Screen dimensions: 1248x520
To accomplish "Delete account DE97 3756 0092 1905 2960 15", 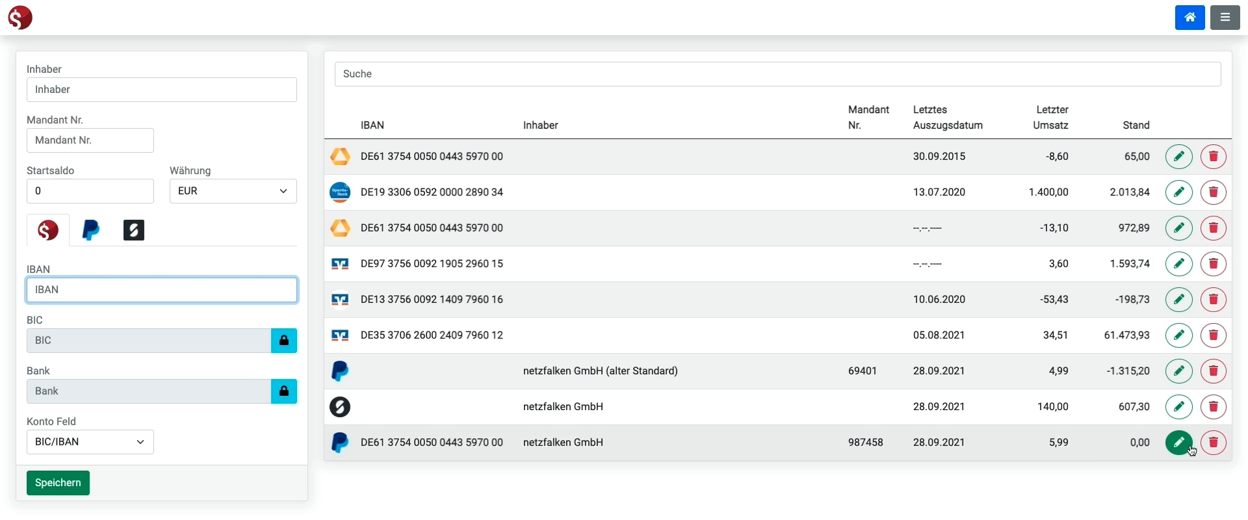I will point(1214,264).
